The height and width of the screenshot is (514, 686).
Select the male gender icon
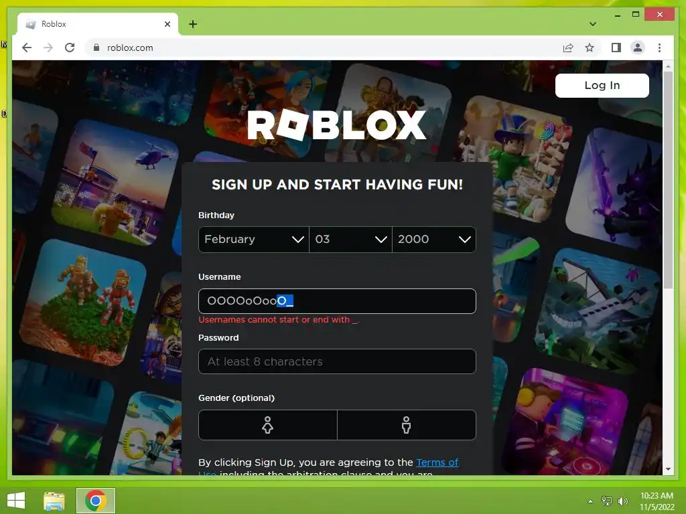pyautogui.click(x=407, y=425)
